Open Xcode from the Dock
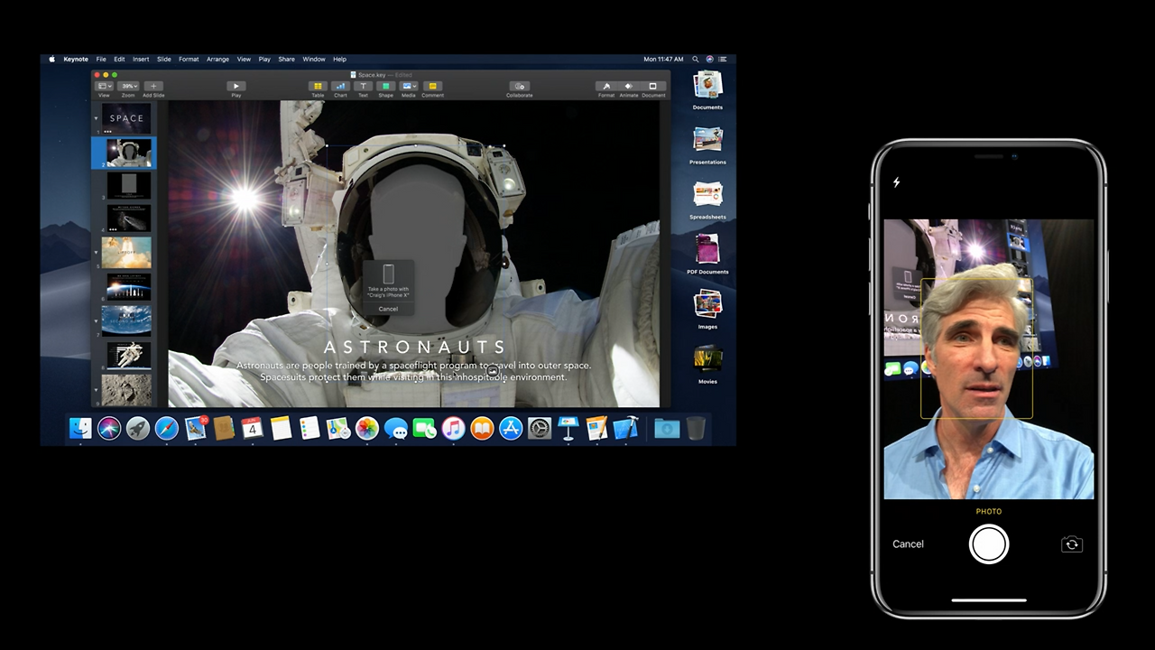The width and height of the screenshot is (1155, 650). point(625,428)
